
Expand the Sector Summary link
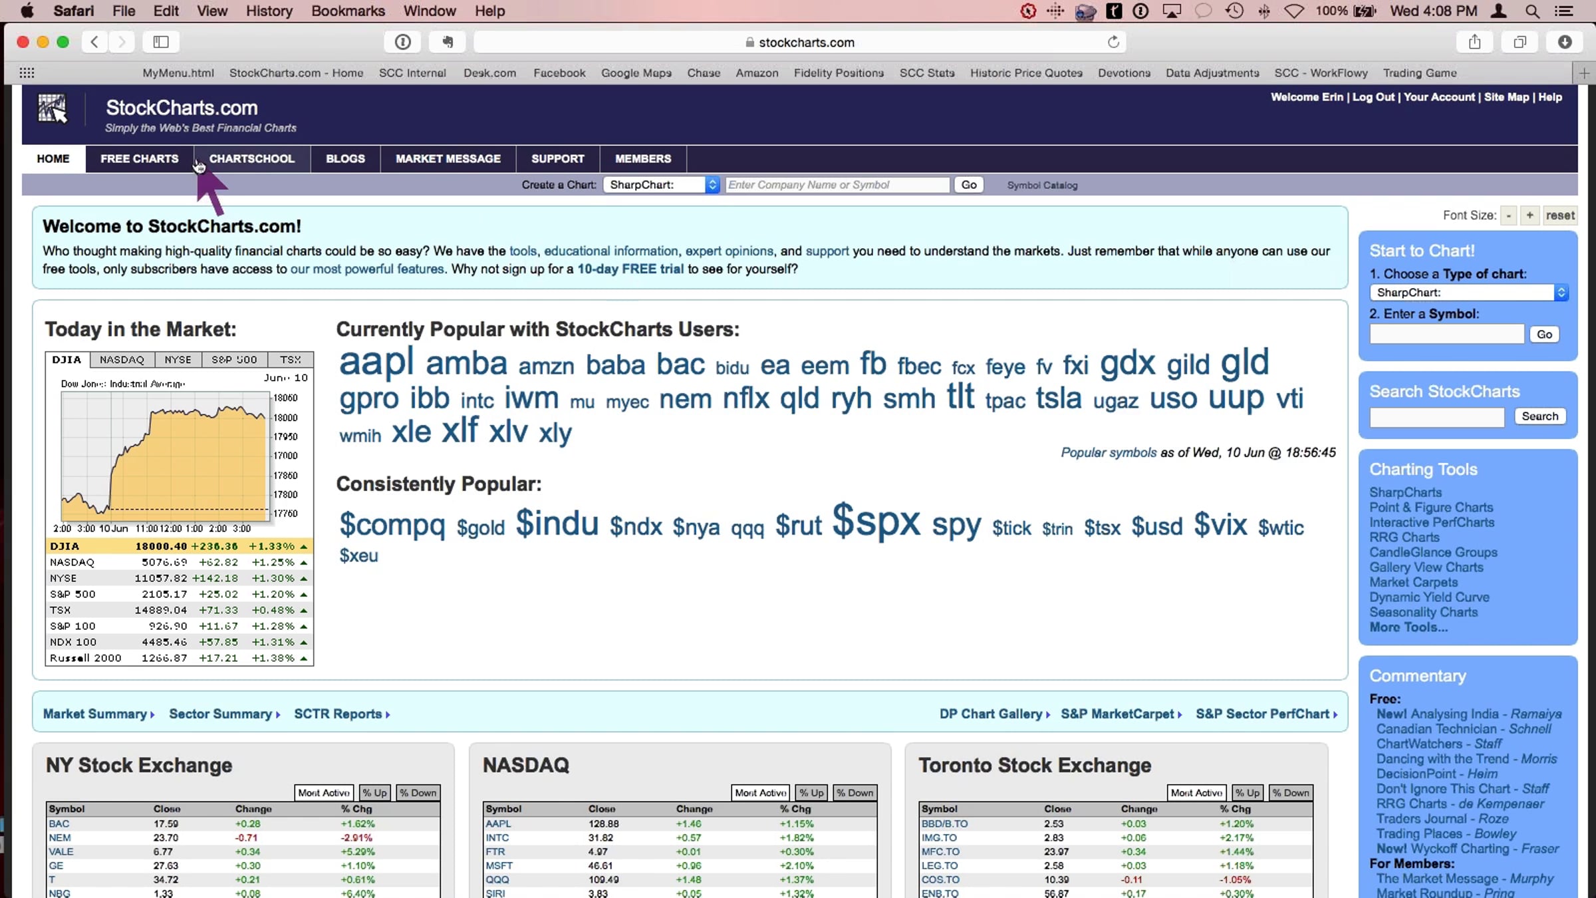pyautogui.click(x=224, y=714)
